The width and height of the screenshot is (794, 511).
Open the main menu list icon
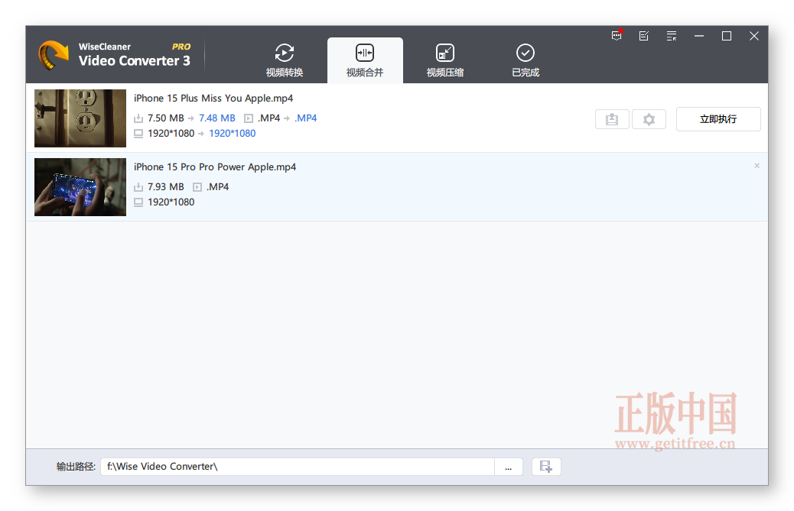672,36
